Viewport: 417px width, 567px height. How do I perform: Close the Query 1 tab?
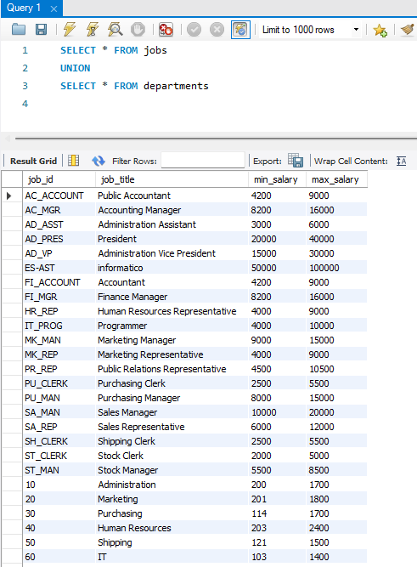(54, 9)
